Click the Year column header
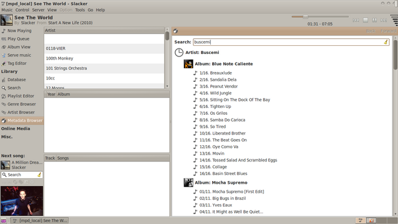This screenshot has width=398, height=224. coord(51,94)
